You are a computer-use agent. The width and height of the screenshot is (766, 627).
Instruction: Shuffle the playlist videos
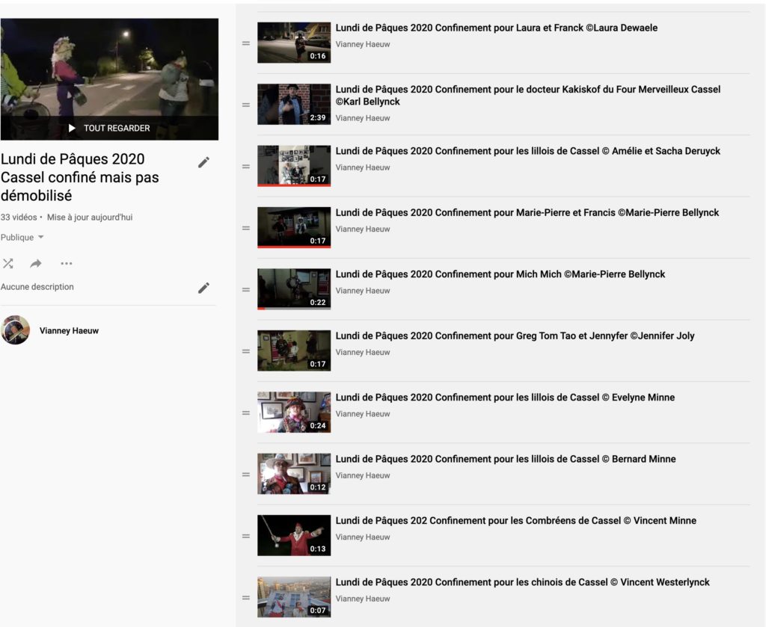[7, 264]
